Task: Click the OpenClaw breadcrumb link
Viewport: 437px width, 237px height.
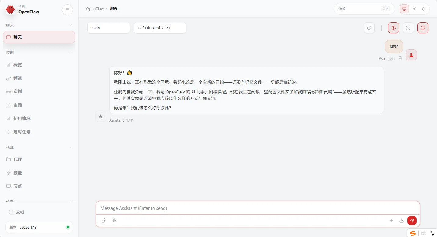Action: 95,9
